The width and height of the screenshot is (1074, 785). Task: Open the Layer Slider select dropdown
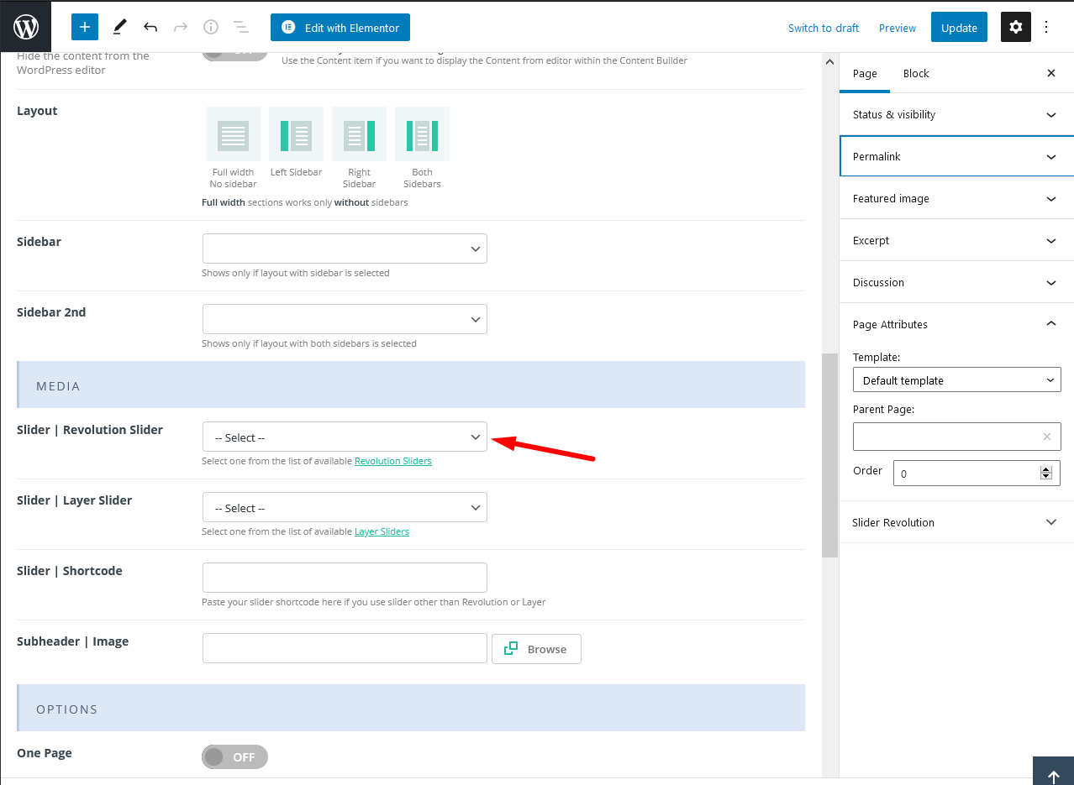345,507
